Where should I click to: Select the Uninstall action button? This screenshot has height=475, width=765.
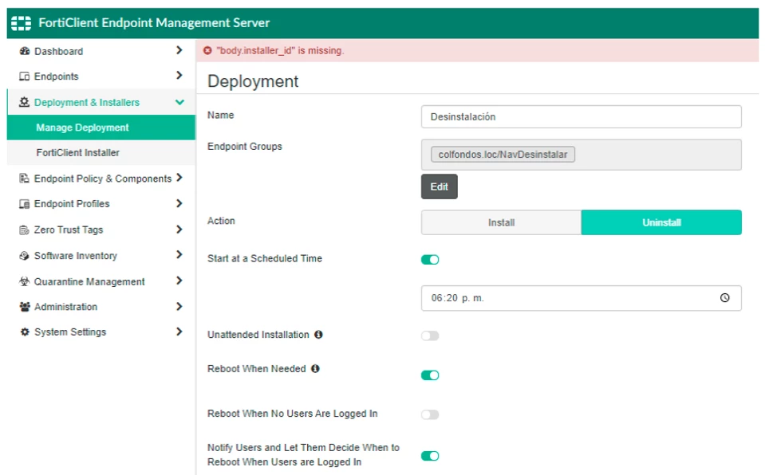click(661, 222)
